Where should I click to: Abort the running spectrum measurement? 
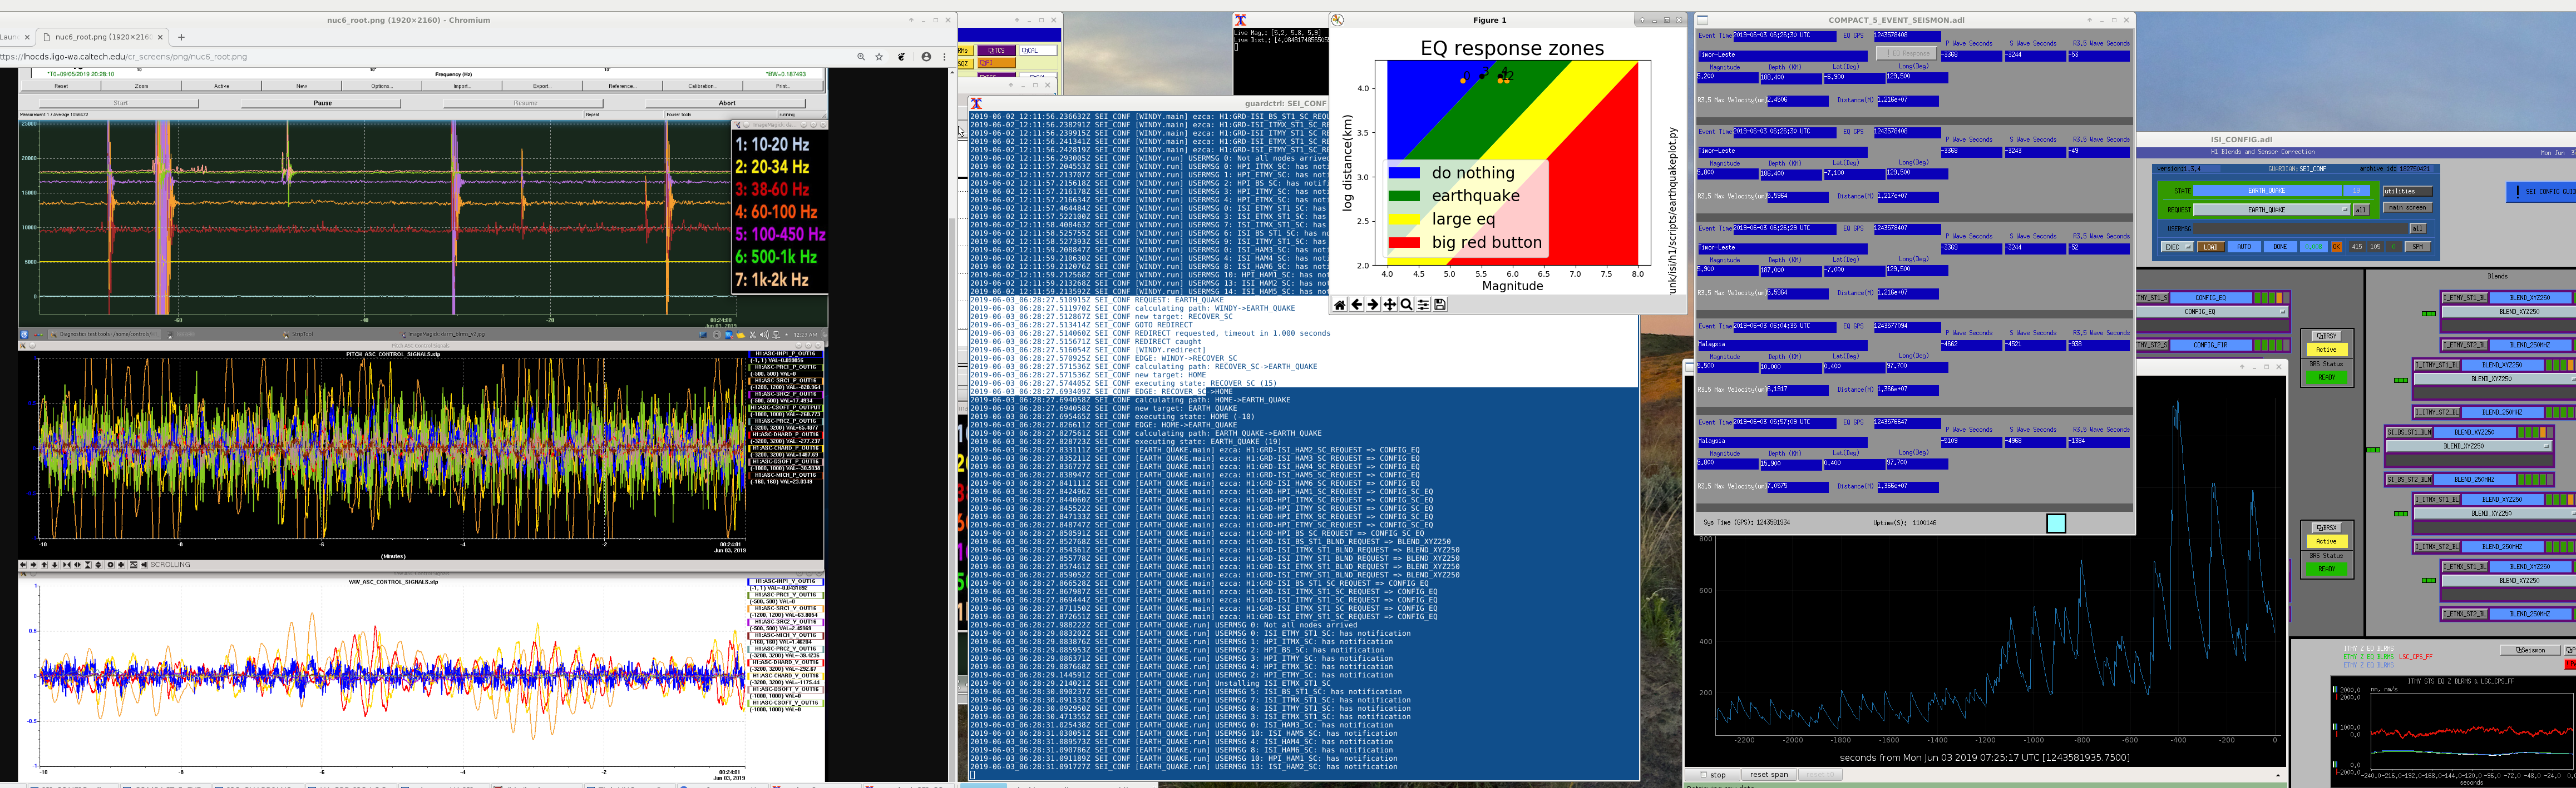click(727, 103)
